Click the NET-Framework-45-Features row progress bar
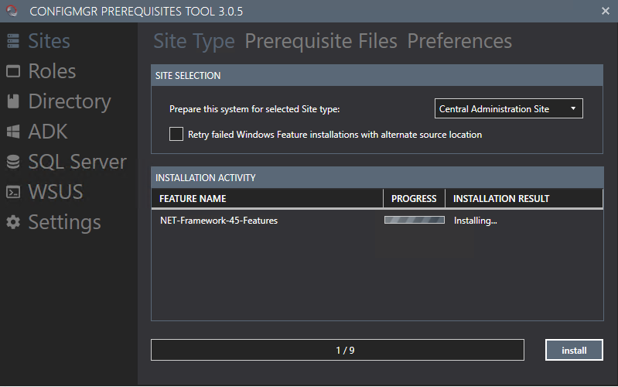 (415, 220)
